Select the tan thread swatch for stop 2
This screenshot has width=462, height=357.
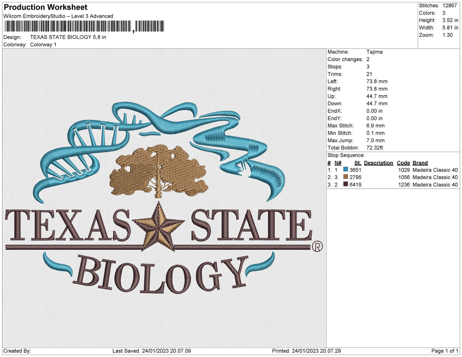click(346, 177)
